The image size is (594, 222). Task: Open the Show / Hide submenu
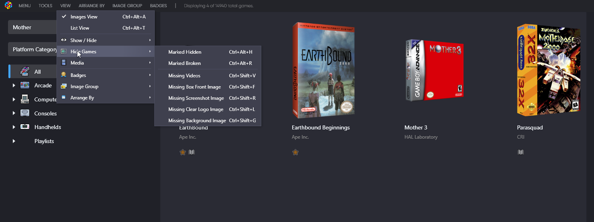pyautogui.click(x=105, y=40)
